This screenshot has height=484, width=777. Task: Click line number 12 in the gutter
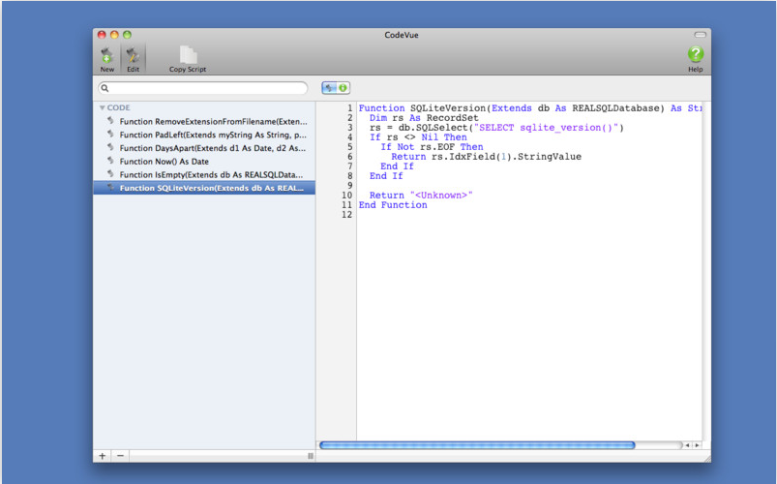(x=346, y=215)
